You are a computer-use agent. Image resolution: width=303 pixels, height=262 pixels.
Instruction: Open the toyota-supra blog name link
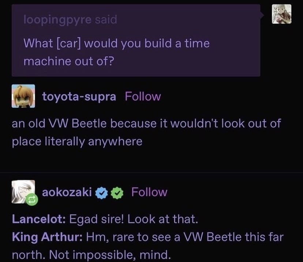pos(79,96)
